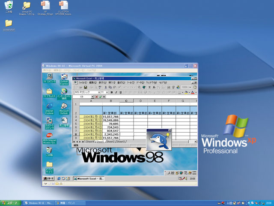Screen dimensions: 274x206
Task: Select MSN Internet Access icon on Win98 desktop
Action: (50, 138)
